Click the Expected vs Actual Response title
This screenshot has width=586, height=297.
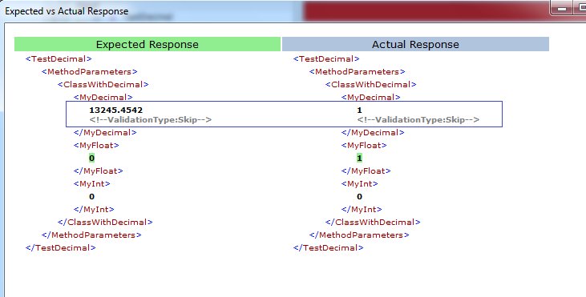pyautogui.click(x=67, y=11)
